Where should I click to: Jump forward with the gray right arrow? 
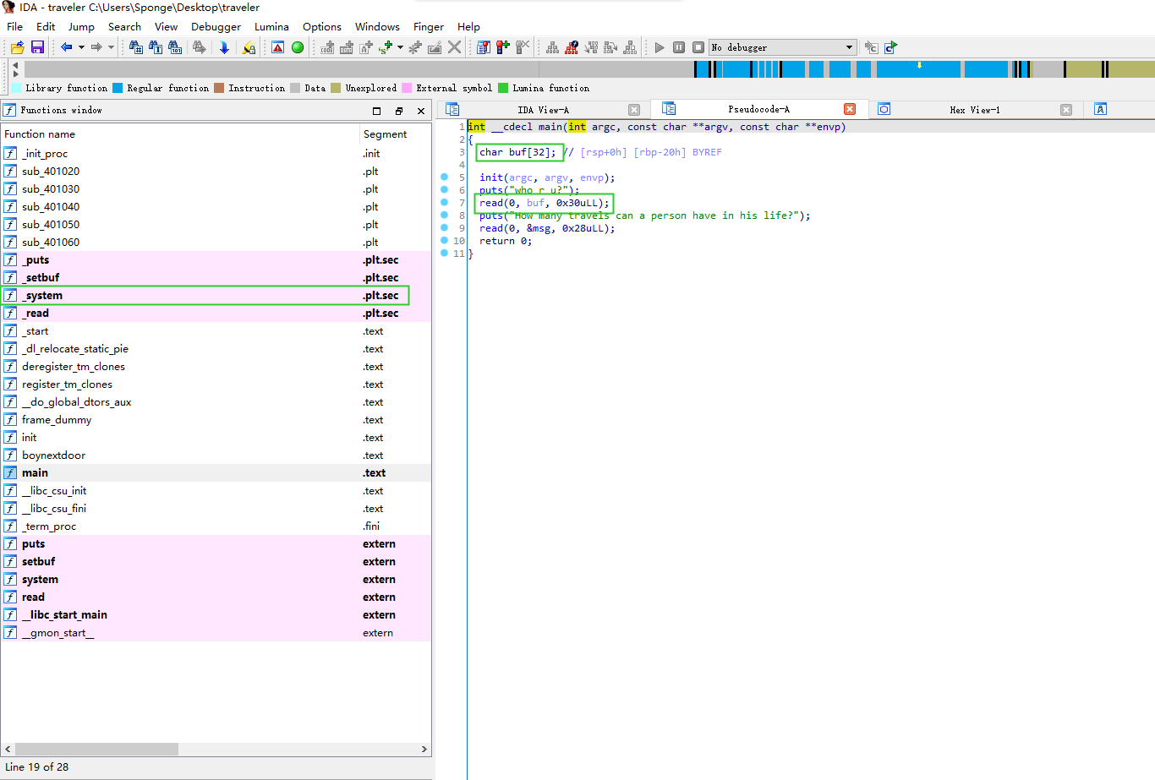click(96, 47)
